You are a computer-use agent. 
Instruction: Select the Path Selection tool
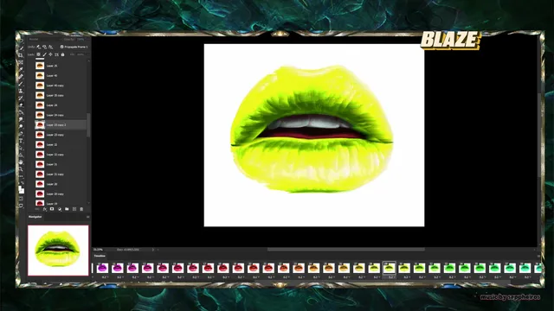tap(21, 148)
